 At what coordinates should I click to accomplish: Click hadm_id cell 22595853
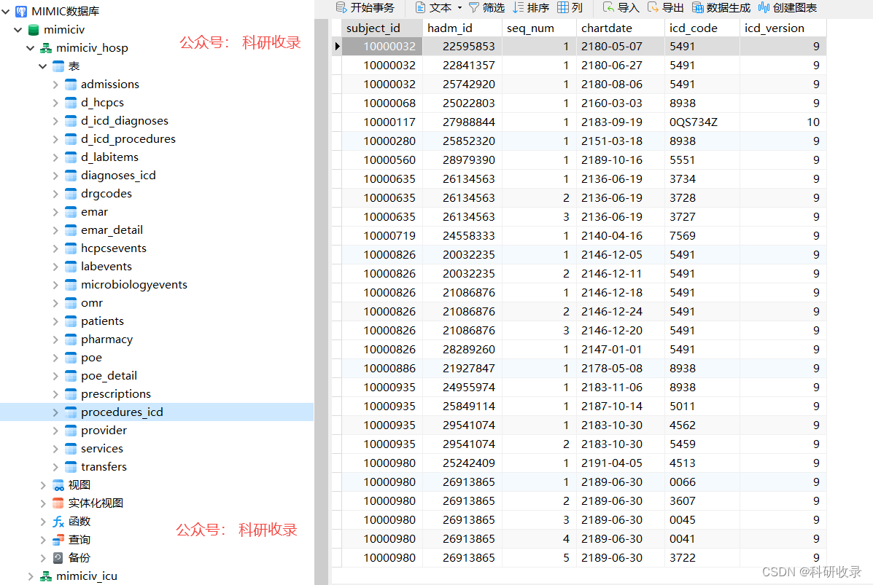tap(462, 47)
